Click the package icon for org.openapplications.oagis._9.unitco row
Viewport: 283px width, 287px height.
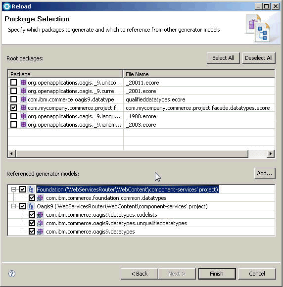point(23,83)
